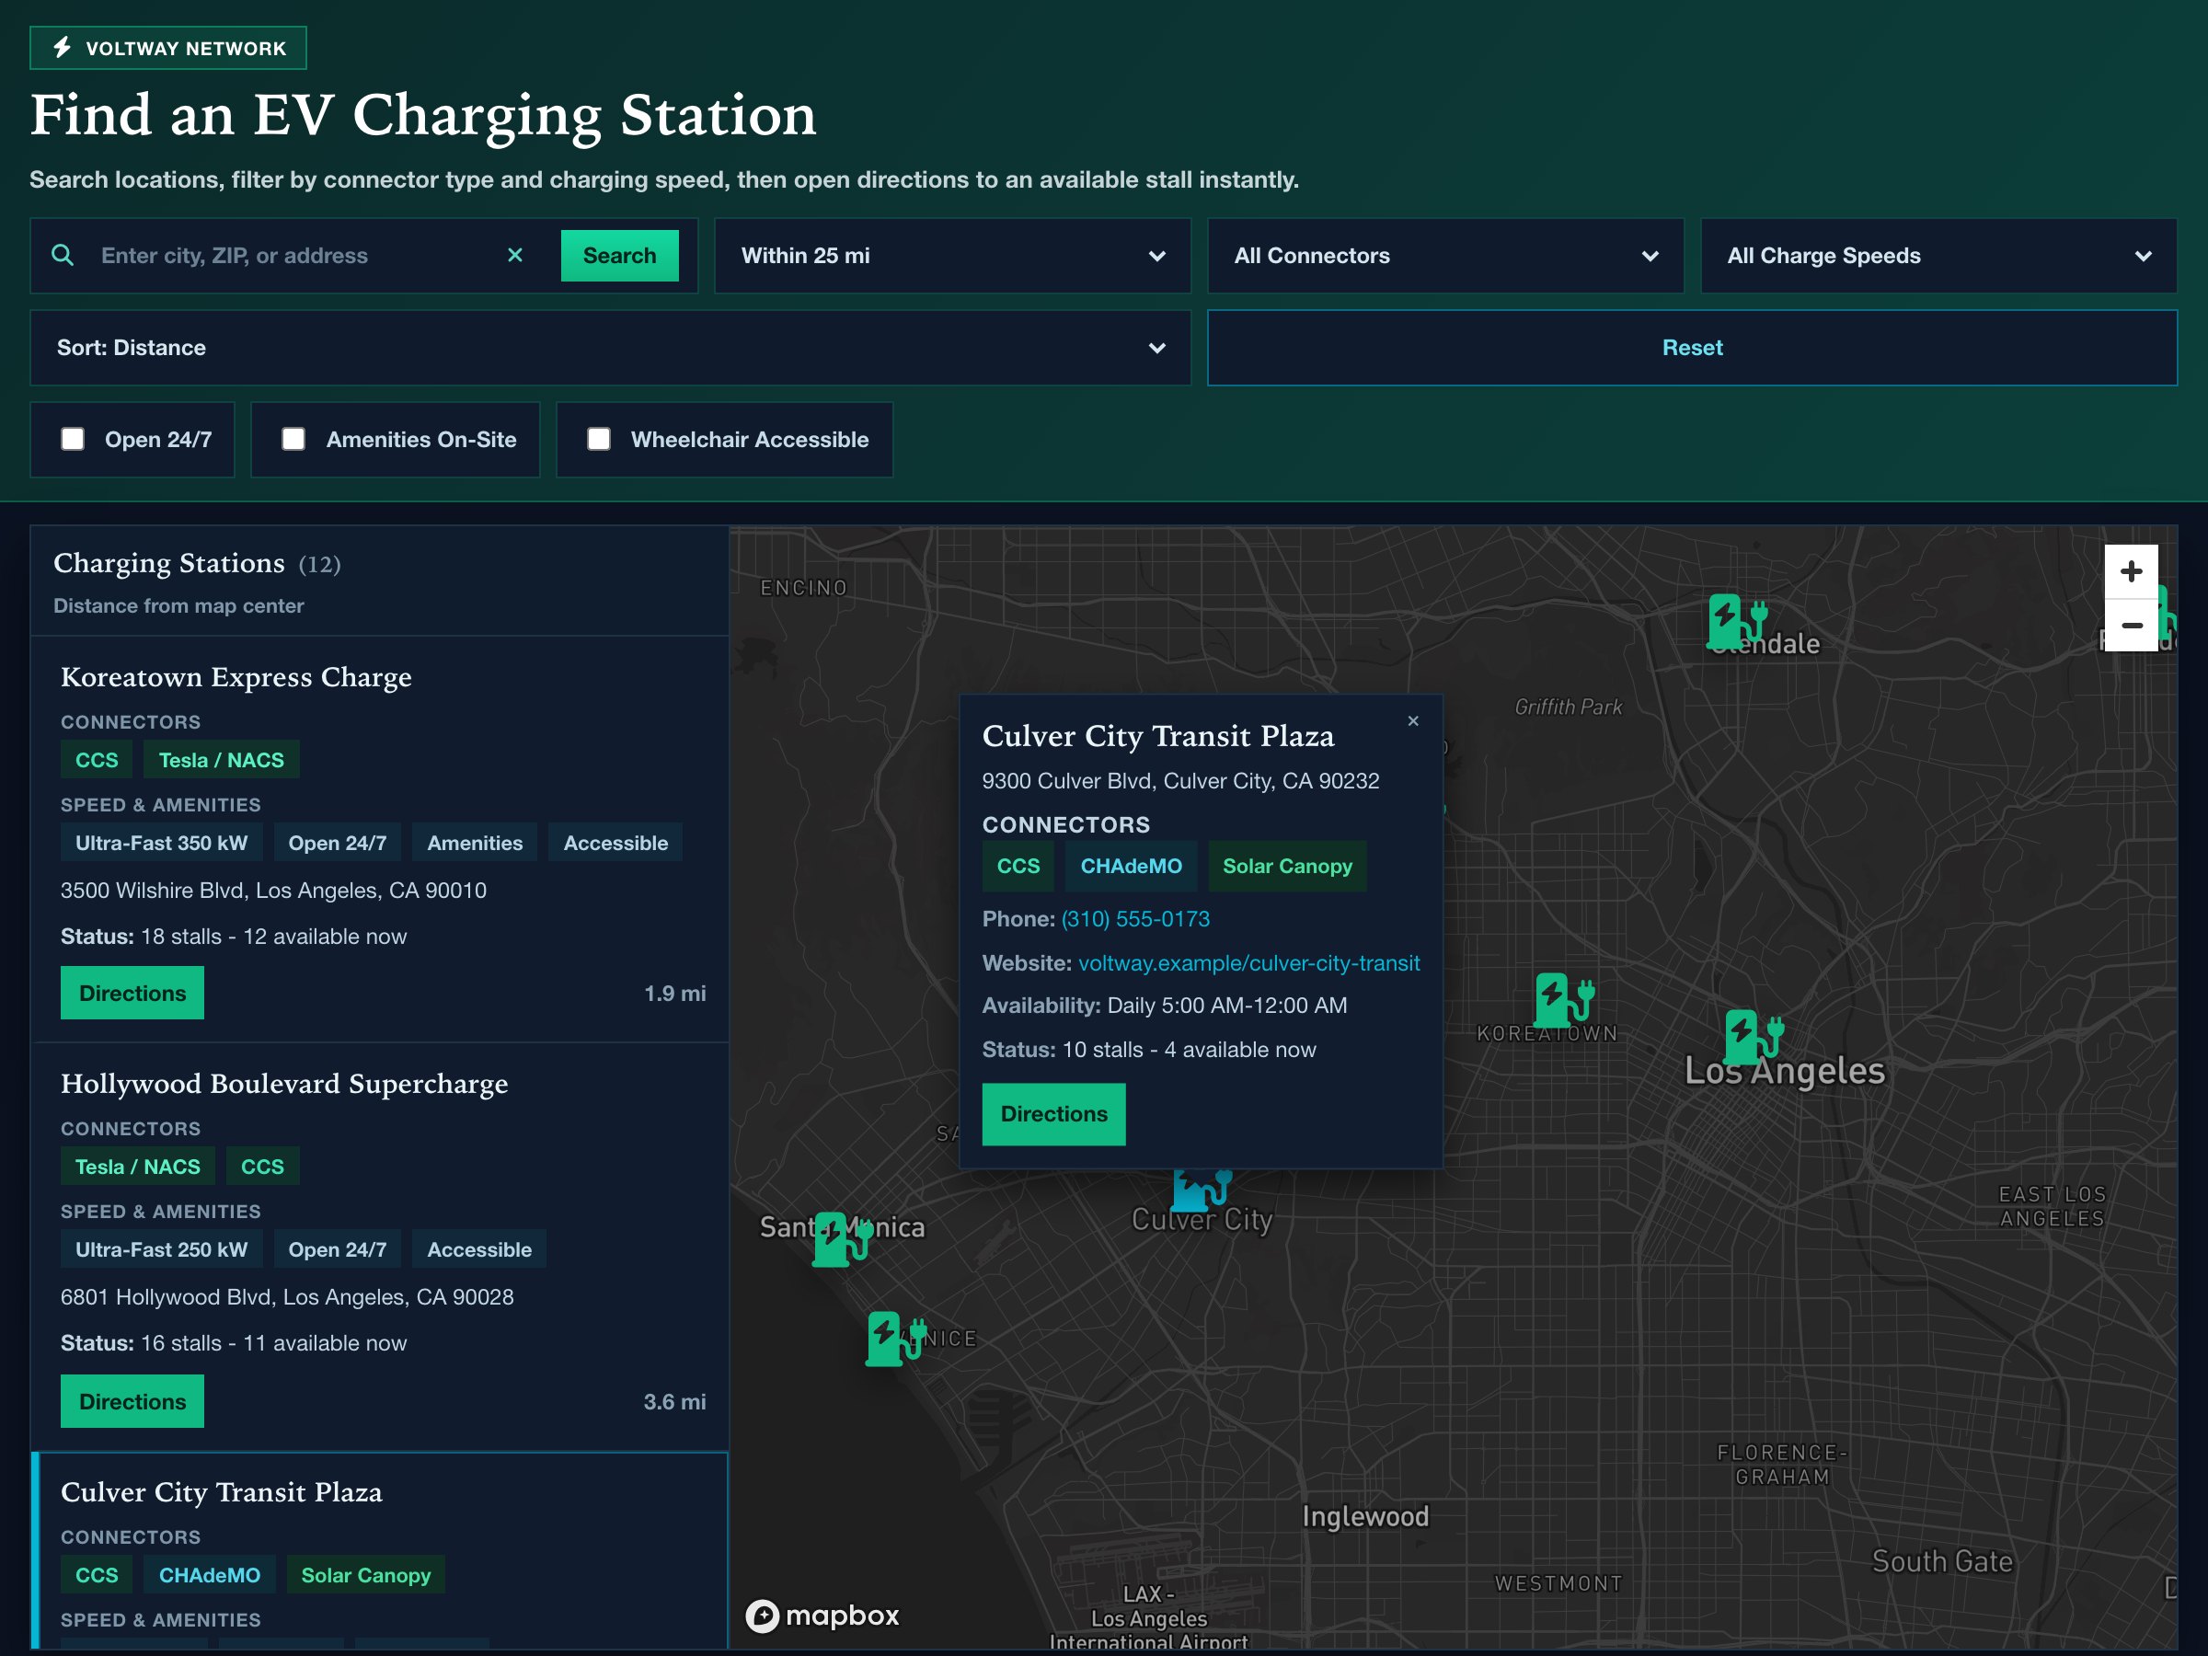Click the Voltway Network lightning bolt logo
The height and width of the screenshot is (1656, 2208).
tap(62, 47)
